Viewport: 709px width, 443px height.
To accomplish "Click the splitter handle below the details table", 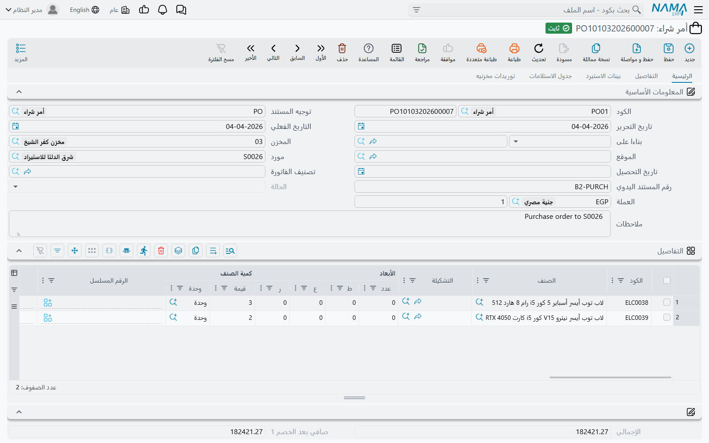I will click(354, 398).
